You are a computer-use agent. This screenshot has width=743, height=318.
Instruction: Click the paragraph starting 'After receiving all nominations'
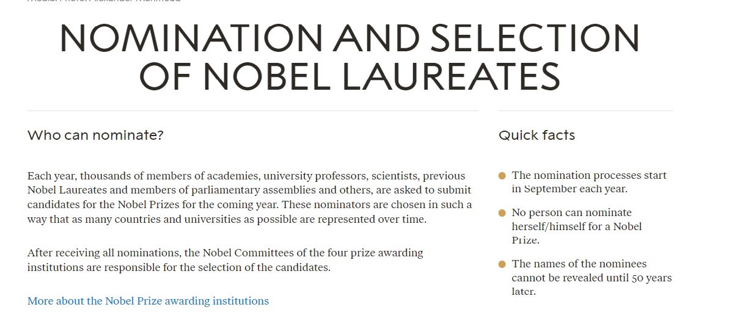(225, 260)
